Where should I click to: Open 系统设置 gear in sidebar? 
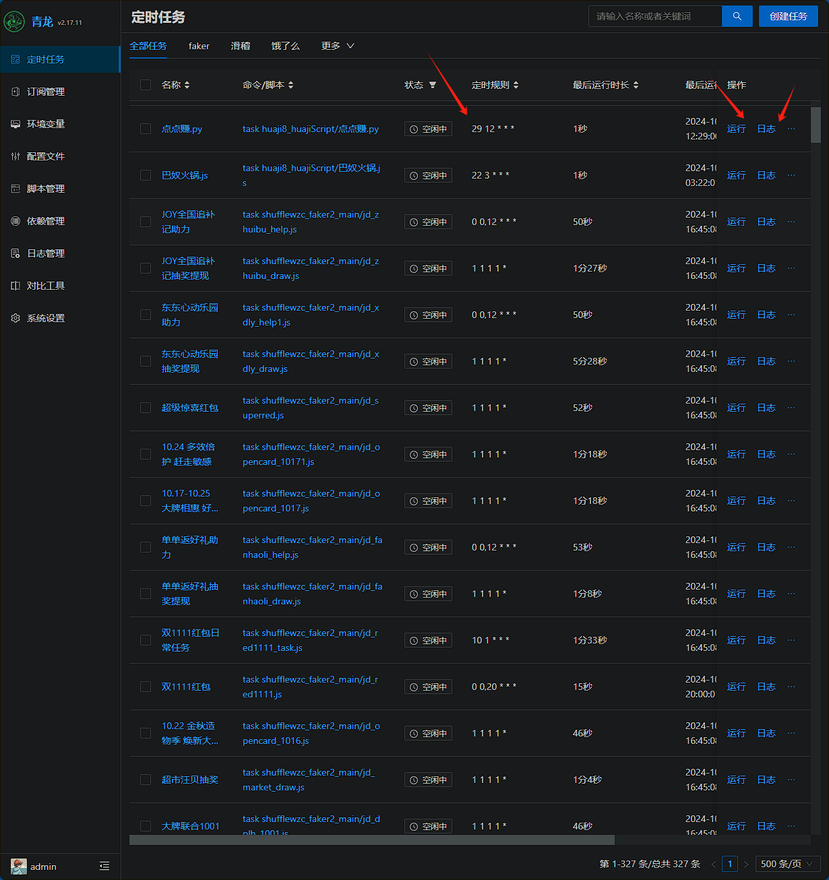pyautogui.click(x=45, y=318)
